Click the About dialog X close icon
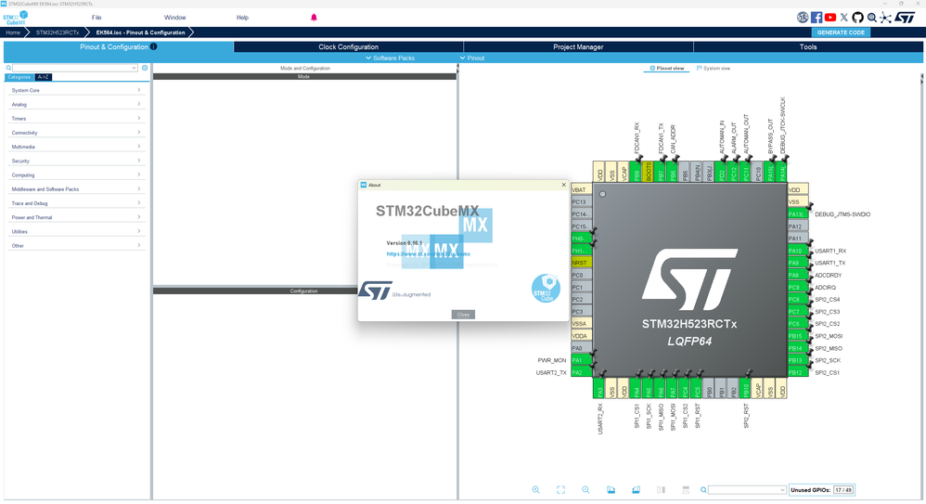The width and height of the screenshot is (926, 504). 563,185
